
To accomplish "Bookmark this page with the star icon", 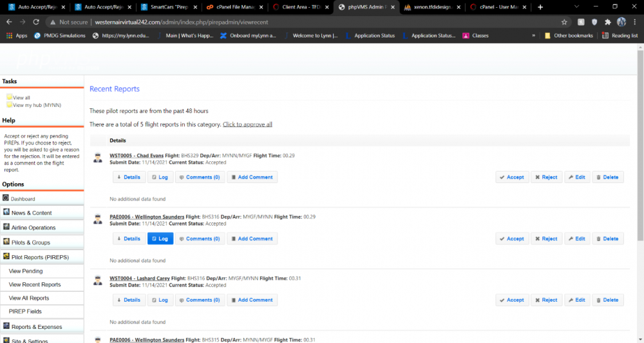I will (564, 22).
